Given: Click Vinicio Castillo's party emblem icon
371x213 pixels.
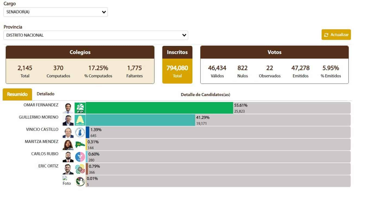Looking at the screenshot, I should (x=80, y=132).
